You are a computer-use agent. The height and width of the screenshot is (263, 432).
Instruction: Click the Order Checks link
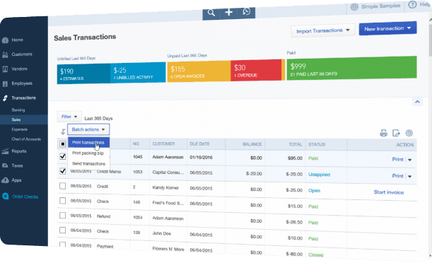(25, 197)
